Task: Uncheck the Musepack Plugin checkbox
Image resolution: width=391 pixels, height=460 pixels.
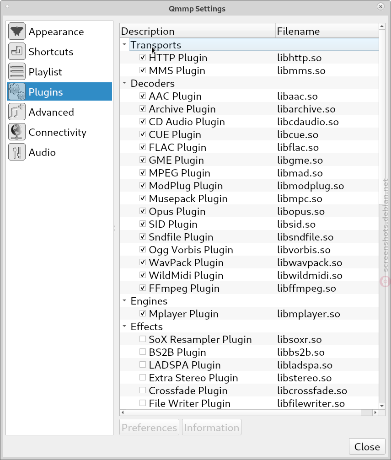Action: coord(143,198)
